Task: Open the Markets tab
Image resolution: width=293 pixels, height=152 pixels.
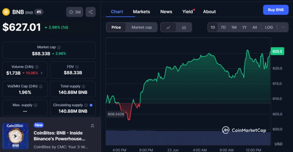Action: pyautogui.click(x=141, y=12)
